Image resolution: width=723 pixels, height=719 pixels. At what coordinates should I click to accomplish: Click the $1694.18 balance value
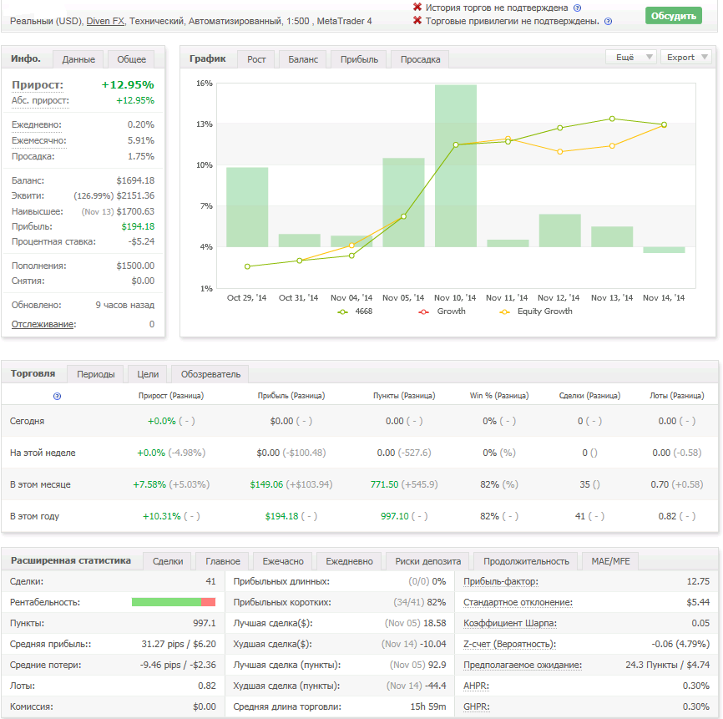(135, 180)
